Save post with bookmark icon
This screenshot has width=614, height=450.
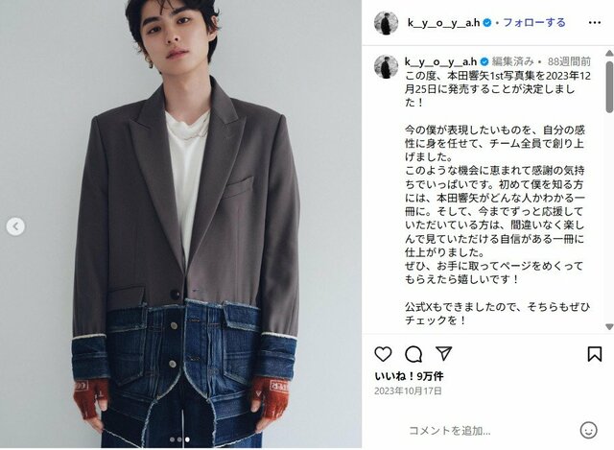click(x=595, y=354)
